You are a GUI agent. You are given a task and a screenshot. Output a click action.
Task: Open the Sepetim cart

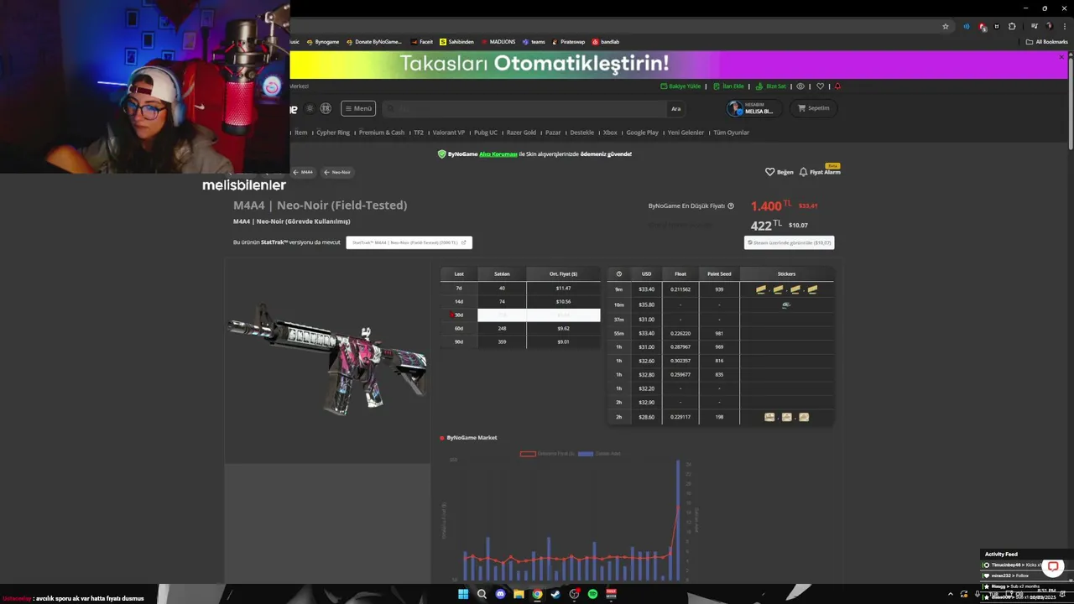coord(813,108)
